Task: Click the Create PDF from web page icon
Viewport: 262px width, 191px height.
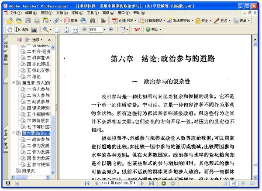Action: tap(19, 20)
